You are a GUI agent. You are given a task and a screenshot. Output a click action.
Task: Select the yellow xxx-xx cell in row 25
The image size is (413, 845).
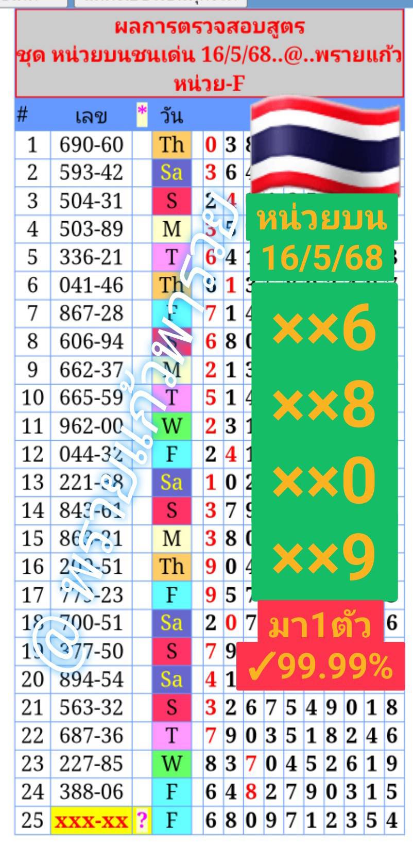pos(91,820)
